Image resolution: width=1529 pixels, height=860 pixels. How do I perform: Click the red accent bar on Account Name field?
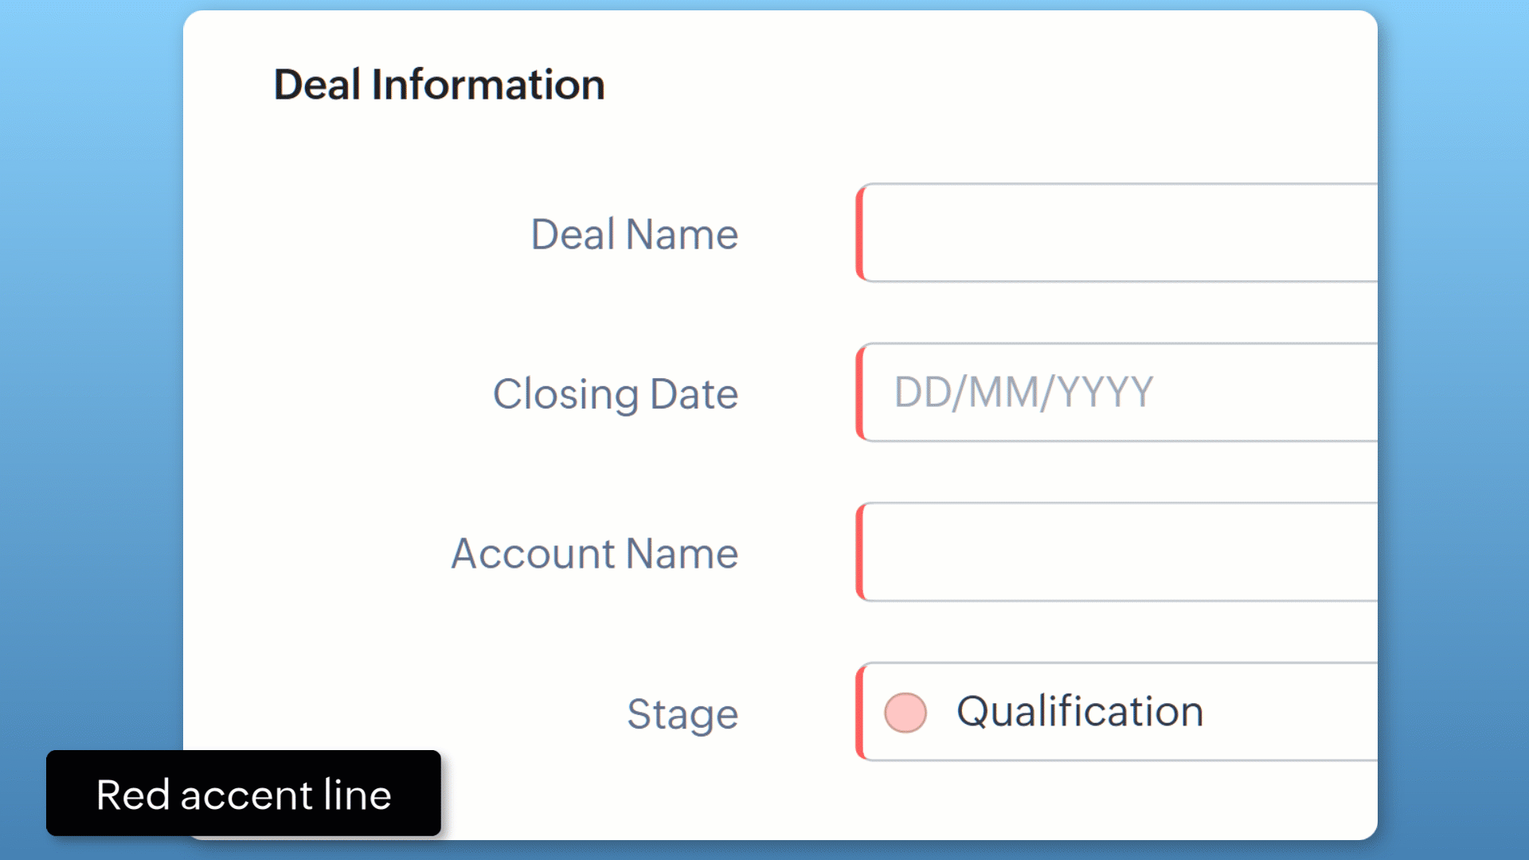(x=860, y=552)
